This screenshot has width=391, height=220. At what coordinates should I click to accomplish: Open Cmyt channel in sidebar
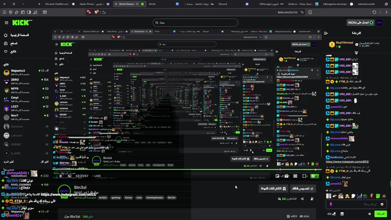(x=26, y=99)
